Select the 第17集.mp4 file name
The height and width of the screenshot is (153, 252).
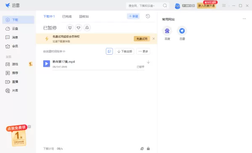pyautogui.click(x=64, y=62)
